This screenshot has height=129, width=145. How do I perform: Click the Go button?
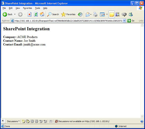[131, 21]
